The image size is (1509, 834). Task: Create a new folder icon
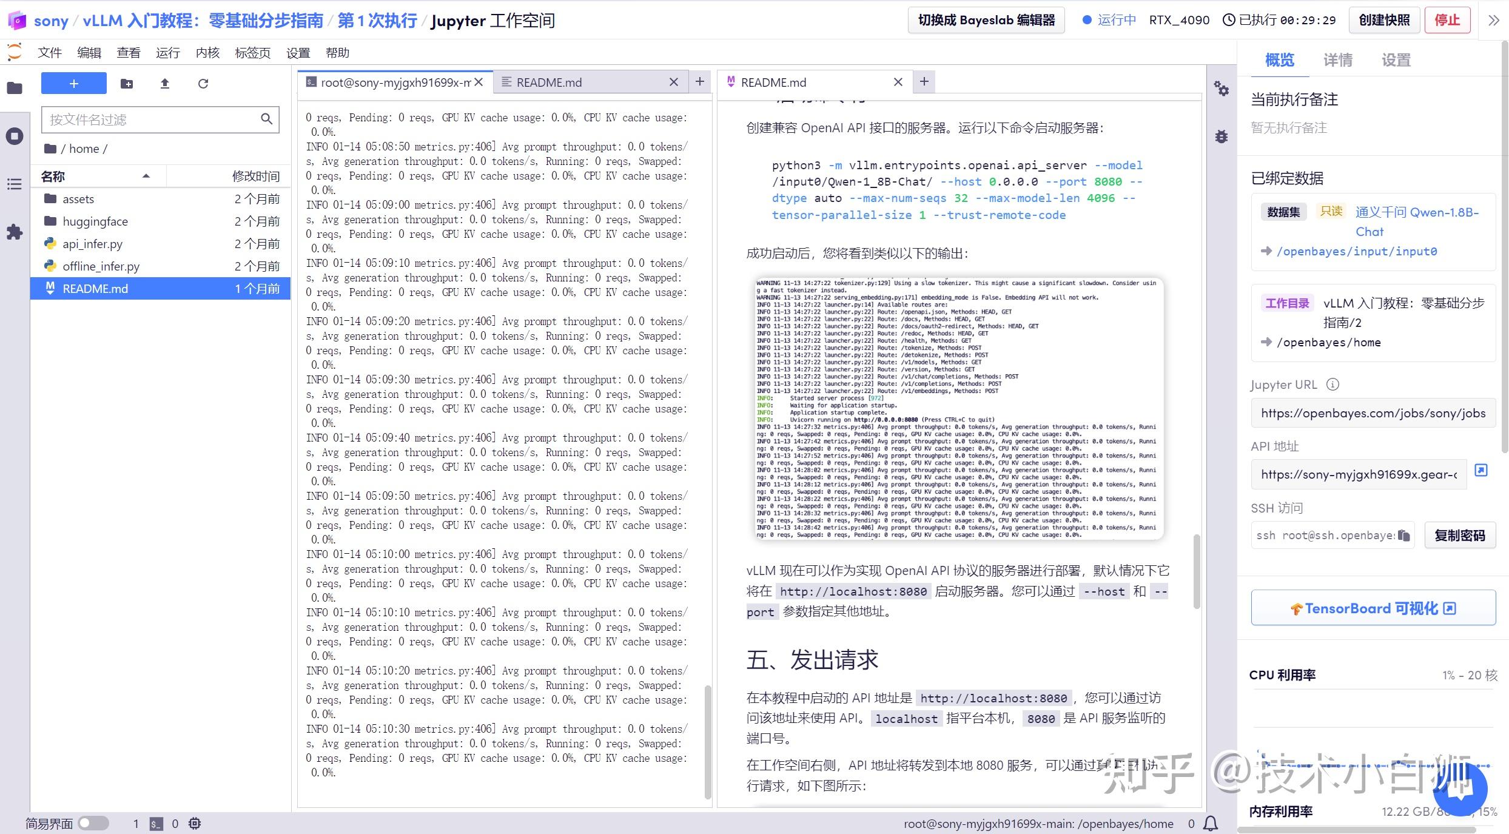(x=127, y=84)
